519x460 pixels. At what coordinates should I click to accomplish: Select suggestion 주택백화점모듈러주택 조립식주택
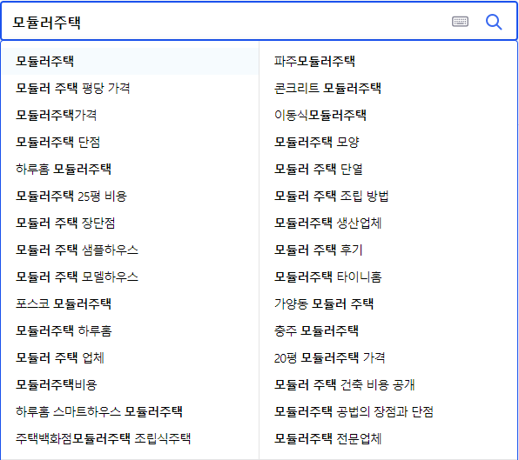tap(104, 438)
